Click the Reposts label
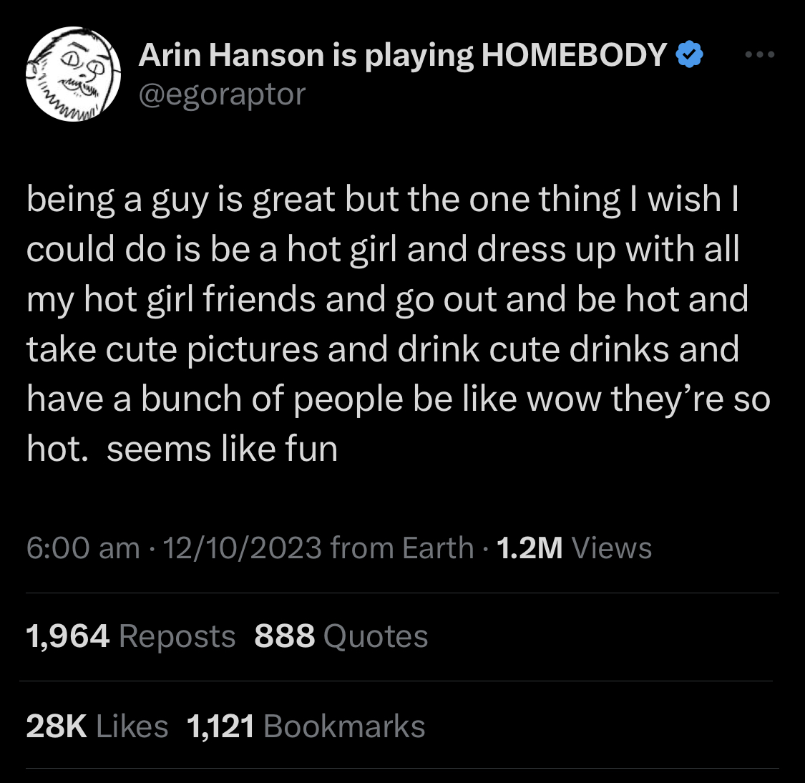The image size is (805, 783). click(x=177, y=637)
